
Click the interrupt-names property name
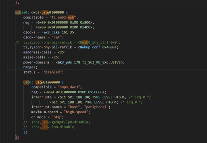pyautogui.click(x=47, y=107)
